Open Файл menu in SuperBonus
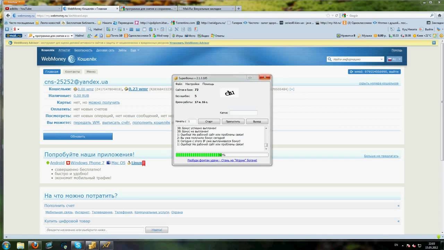This screenshot has height=250, width=444. pyautogui.click(x=179, y=84)
